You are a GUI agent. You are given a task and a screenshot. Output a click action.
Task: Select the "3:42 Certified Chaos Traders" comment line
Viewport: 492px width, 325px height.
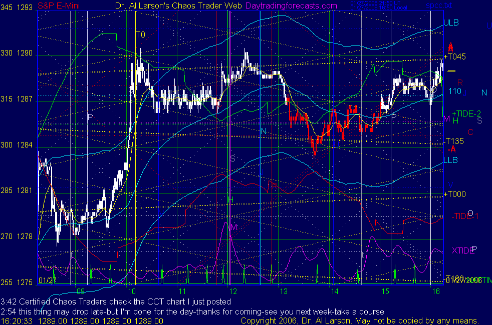(116, 301)
